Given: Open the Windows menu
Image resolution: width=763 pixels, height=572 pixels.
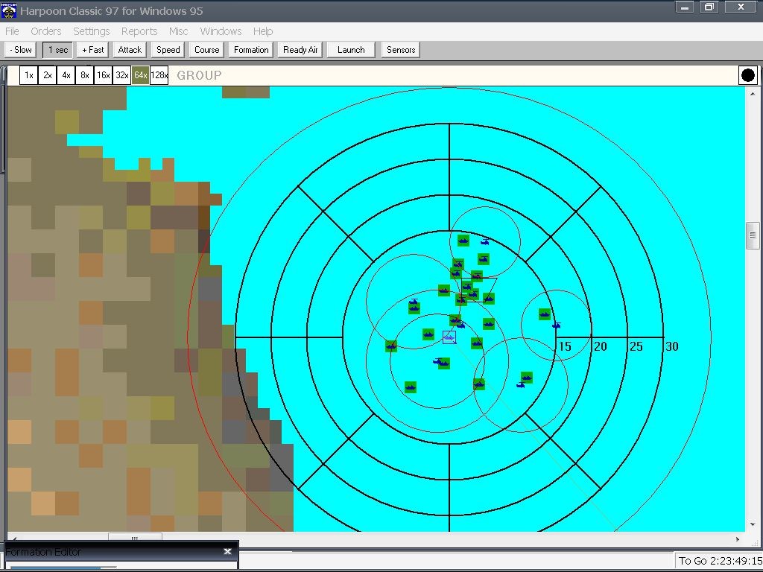Looking at the screenshot, I should click(x=221, y=31).
